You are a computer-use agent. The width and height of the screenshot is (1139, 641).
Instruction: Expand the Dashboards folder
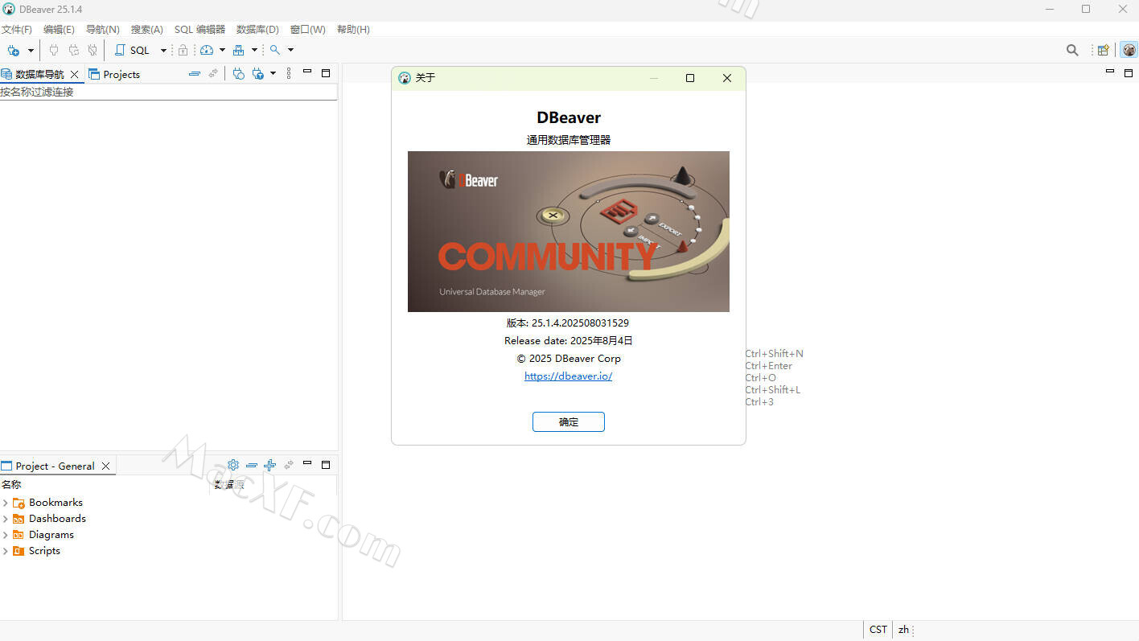(x=6, y=519)
